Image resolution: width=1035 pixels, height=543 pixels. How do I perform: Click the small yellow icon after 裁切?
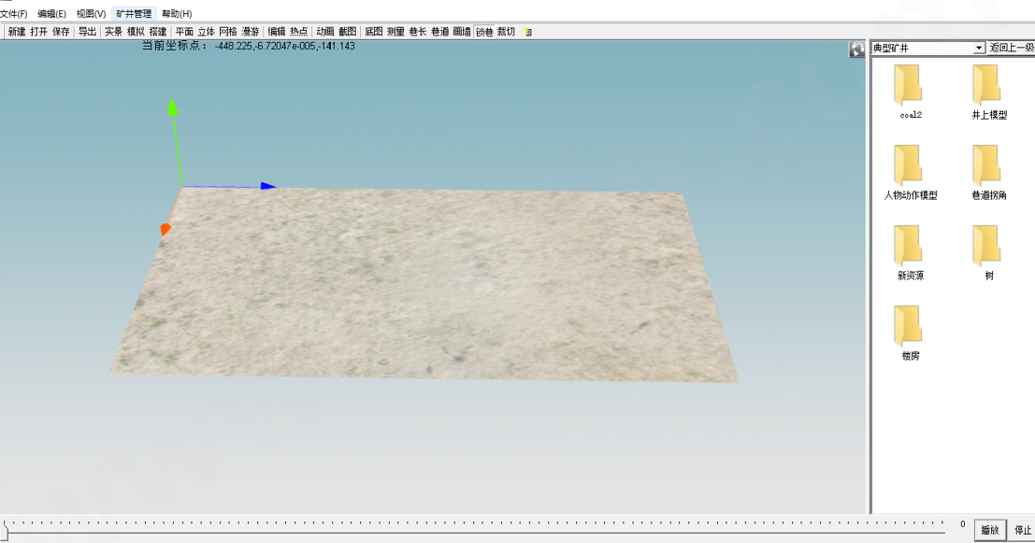[527, 32]
